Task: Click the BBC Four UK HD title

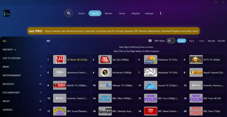Action: click(x=212, y=98)
